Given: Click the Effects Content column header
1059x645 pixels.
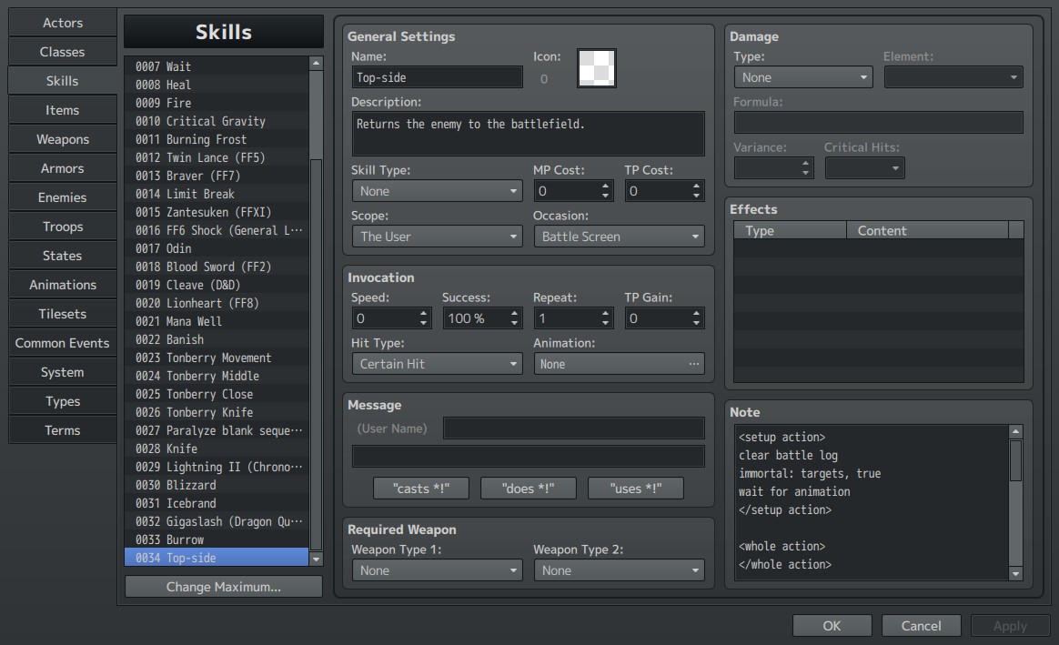Looking at the screenshot, I should pos(927,230).
